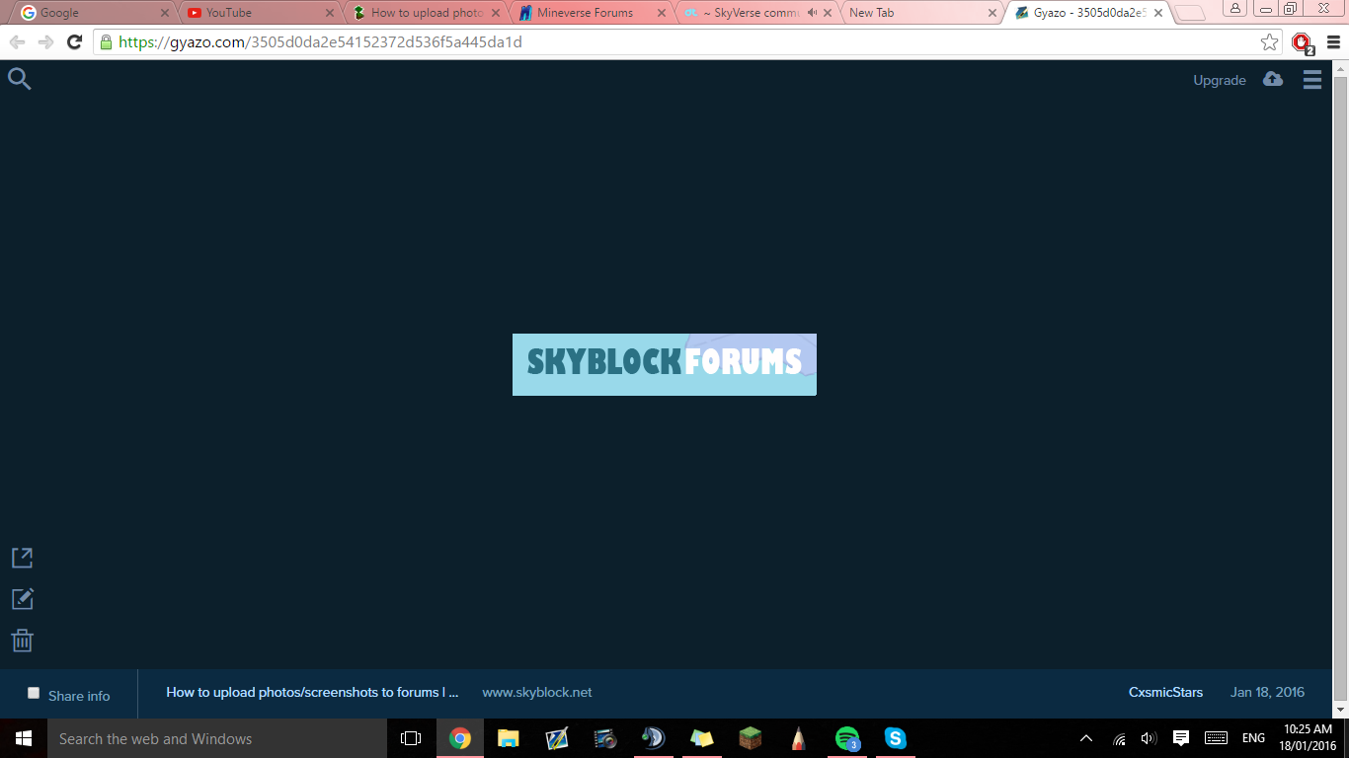Click the trash delete image icon

click(x=22, y=641)
